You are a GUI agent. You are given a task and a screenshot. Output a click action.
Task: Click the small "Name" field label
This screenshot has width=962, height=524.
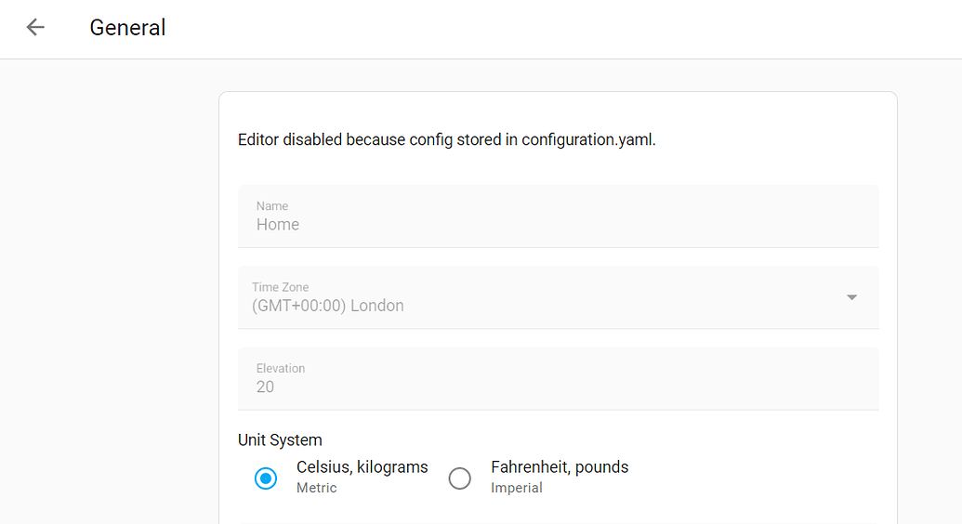[x=272, y=206]
